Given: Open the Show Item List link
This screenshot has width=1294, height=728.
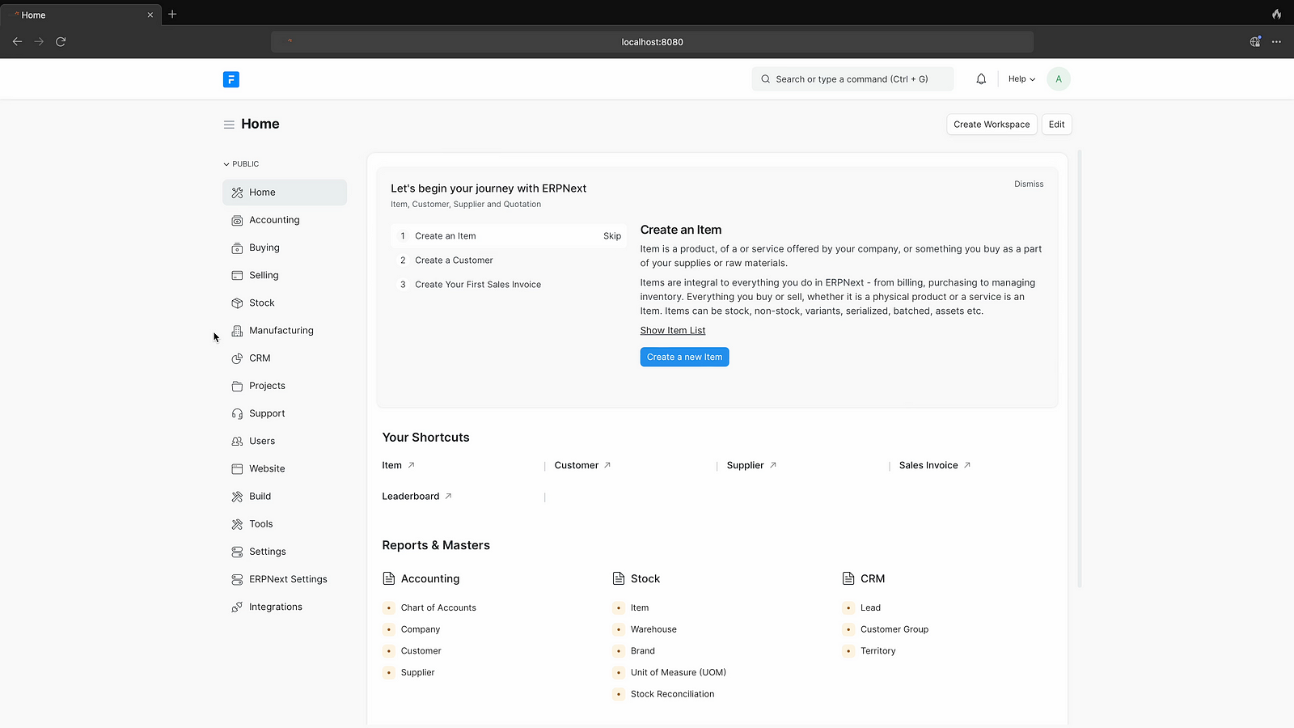Looking at the screenshot, I should click(672, 331).
